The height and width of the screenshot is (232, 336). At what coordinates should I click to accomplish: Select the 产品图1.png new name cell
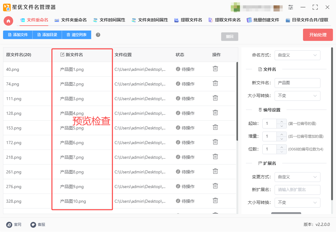tap(72, 69)
